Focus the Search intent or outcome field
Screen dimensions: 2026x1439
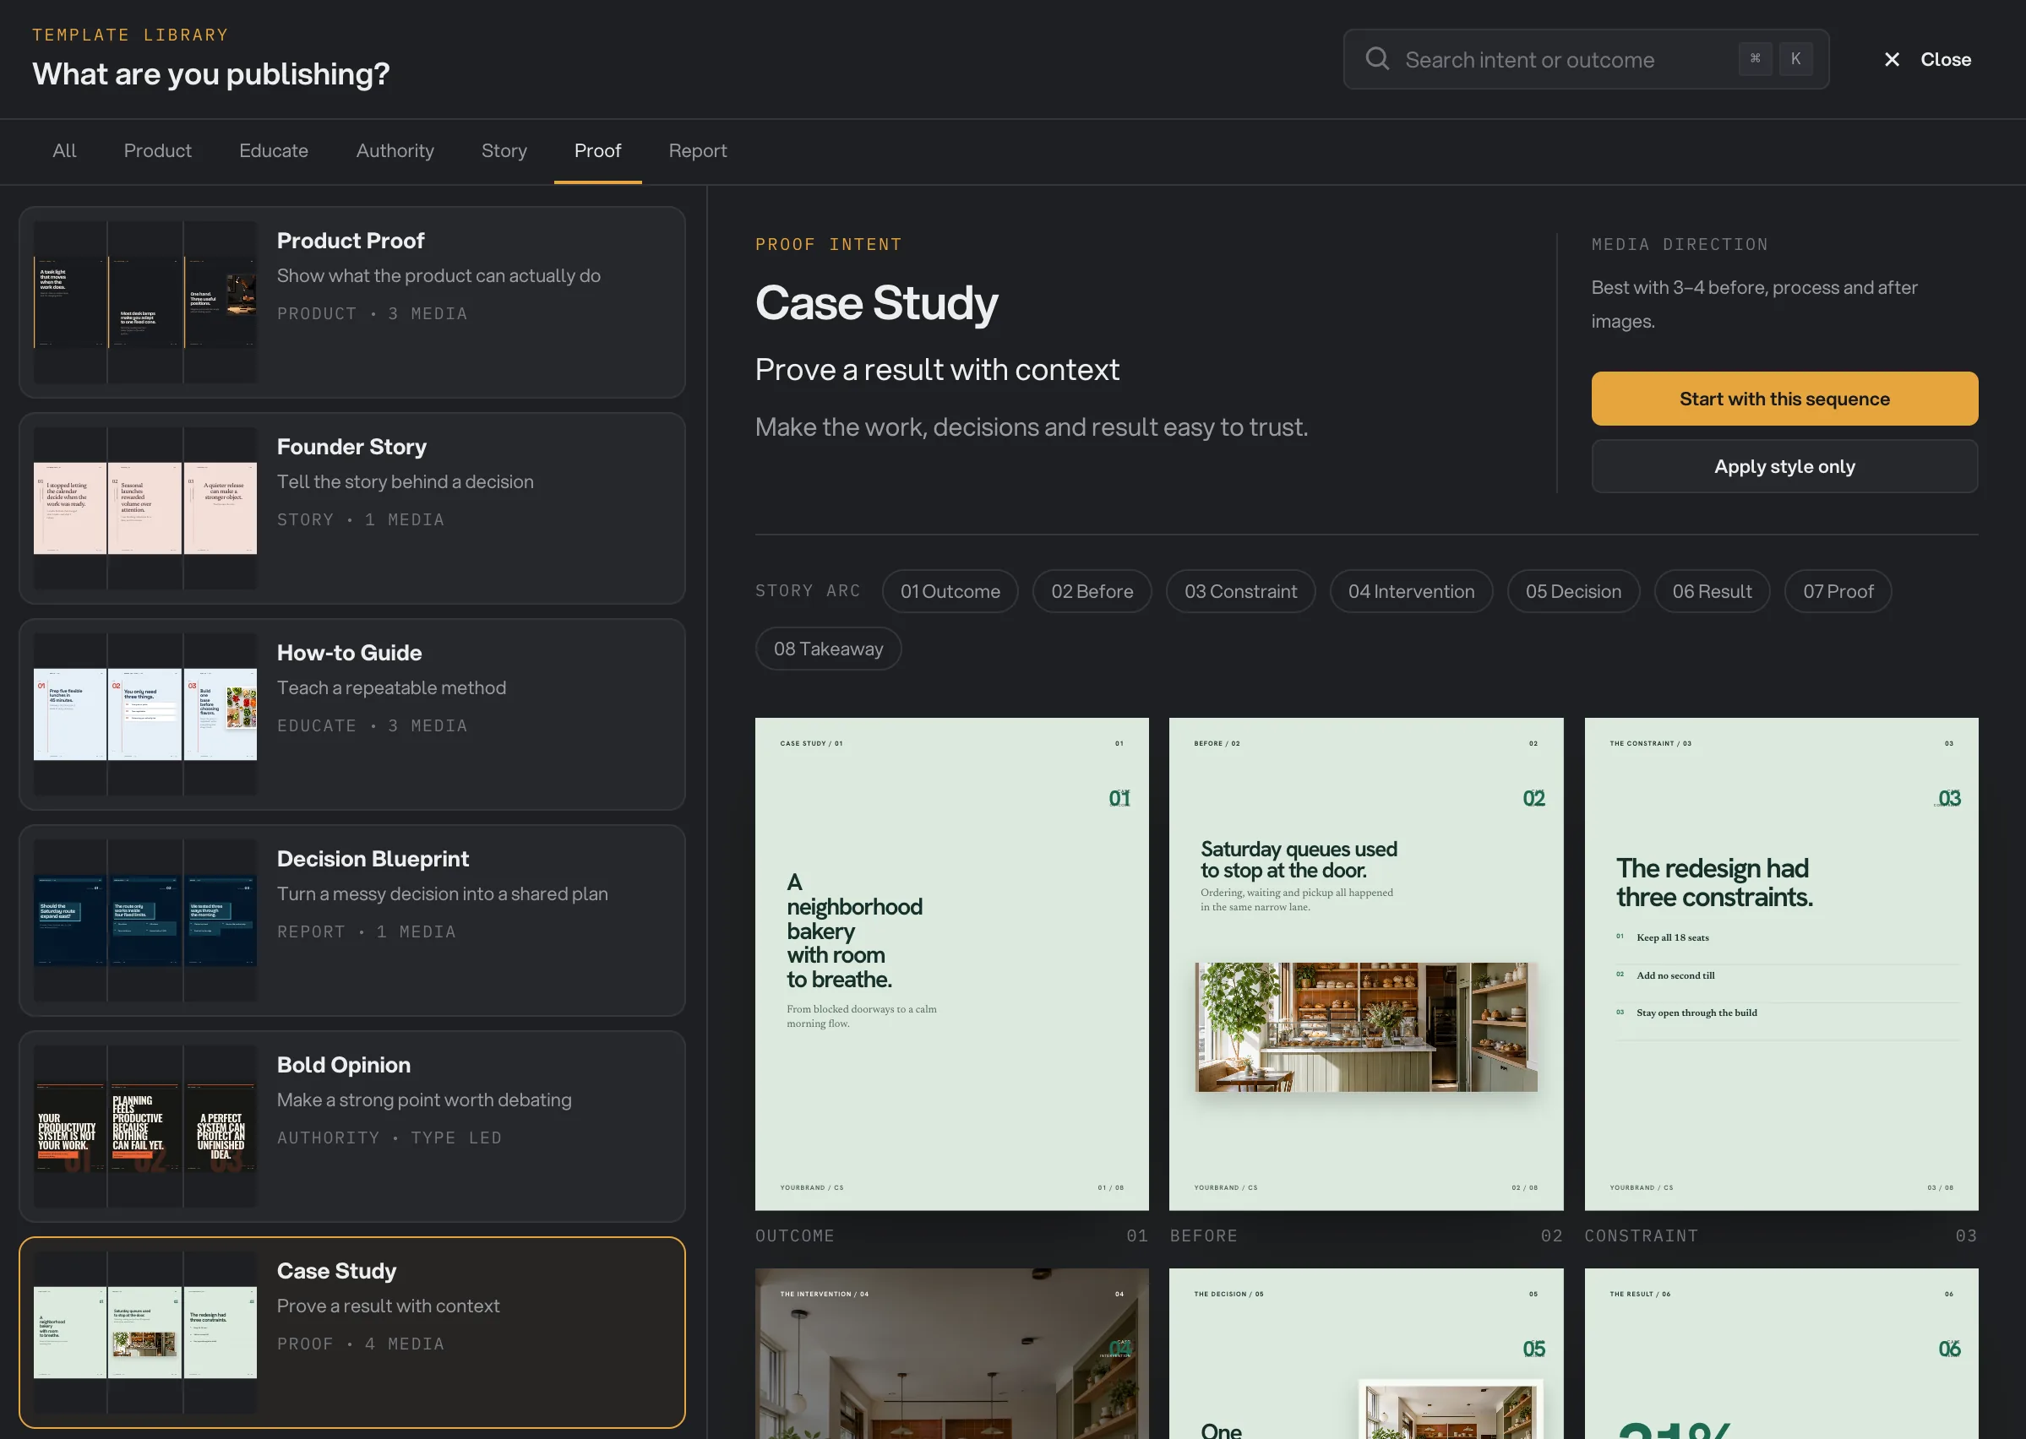click(1586, 59)
